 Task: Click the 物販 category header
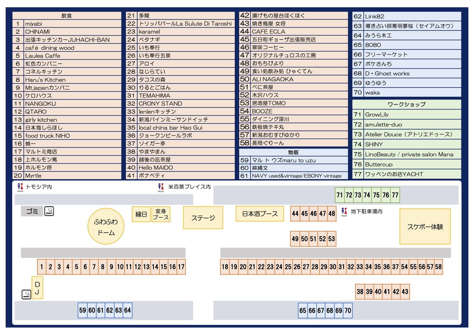[x=293, y=152]
